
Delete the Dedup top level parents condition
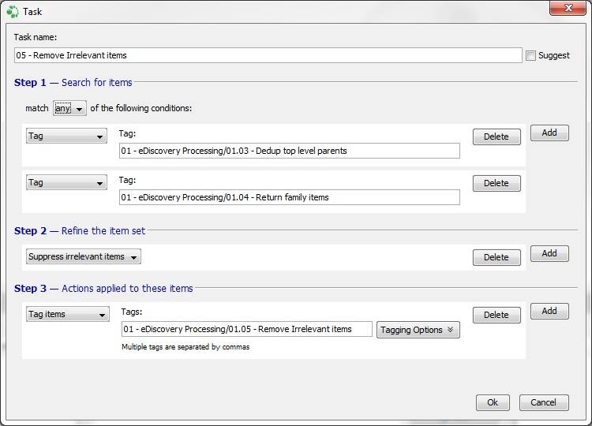(x=496, y=136)
